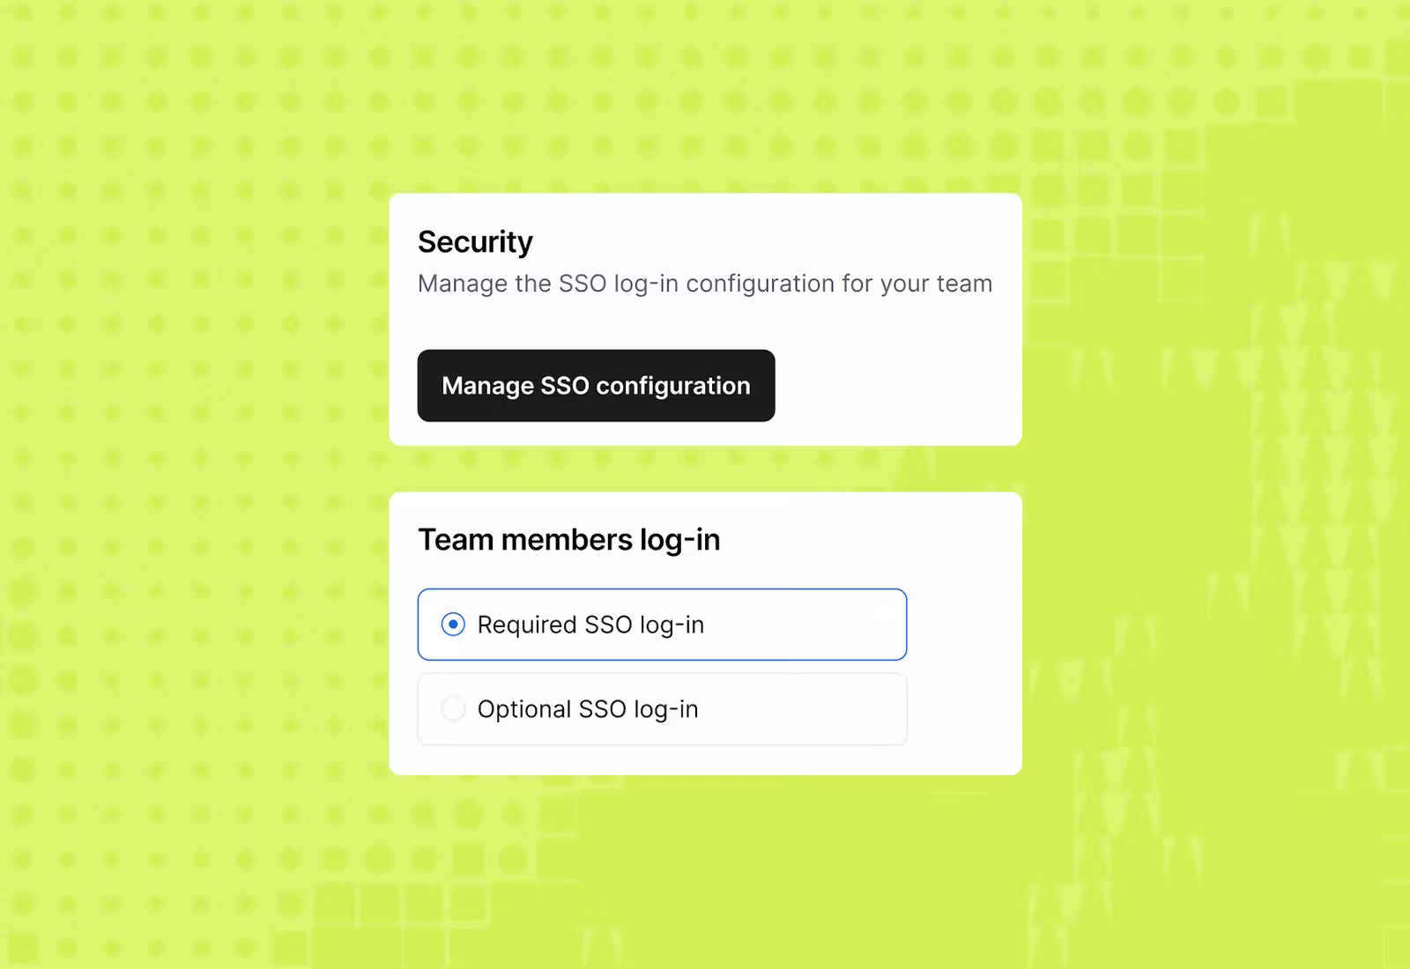Viewport: 1410px width, 969px height.
Task: Click the "Optional SSO log-in" label text
Action: (x=588, y=709)
